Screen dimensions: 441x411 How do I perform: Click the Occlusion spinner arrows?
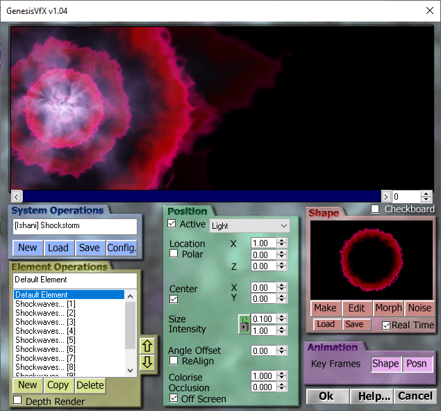point(281,387)
